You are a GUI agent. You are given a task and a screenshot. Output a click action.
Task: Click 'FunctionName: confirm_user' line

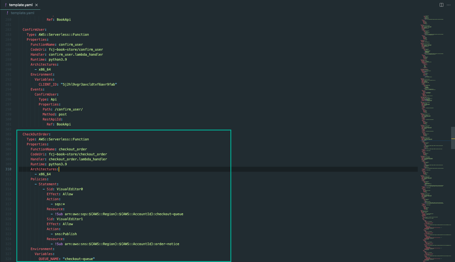[57, 45]
